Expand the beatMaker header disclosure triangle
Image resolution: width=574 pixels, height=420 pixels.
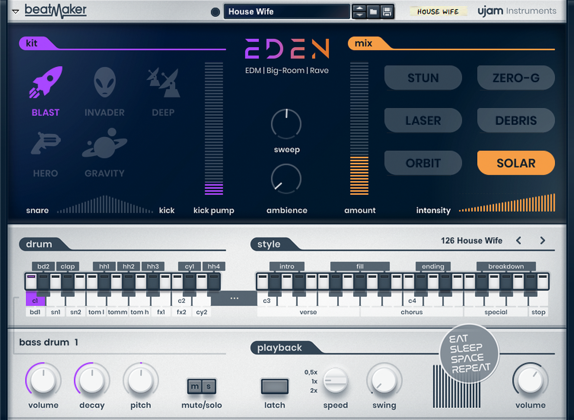[x=15, y=11]
